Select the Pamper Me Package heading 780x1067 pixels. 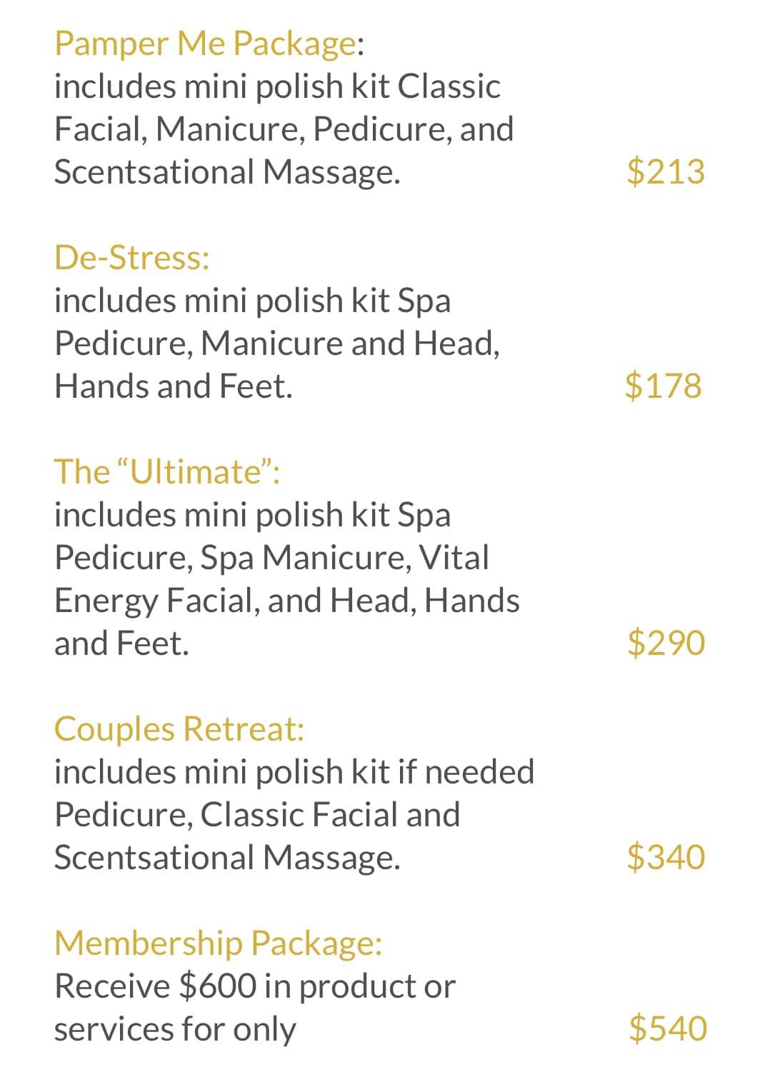click(205, 44)
